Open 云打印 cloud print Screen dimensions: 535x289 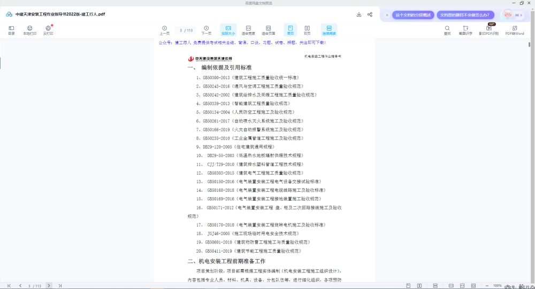(x=48, y=30)
